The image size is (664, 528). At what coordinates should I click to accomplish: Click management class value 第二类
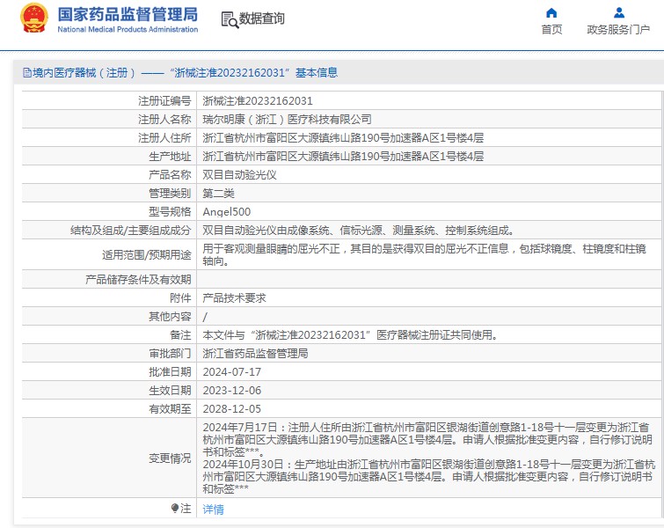point(218,194)
